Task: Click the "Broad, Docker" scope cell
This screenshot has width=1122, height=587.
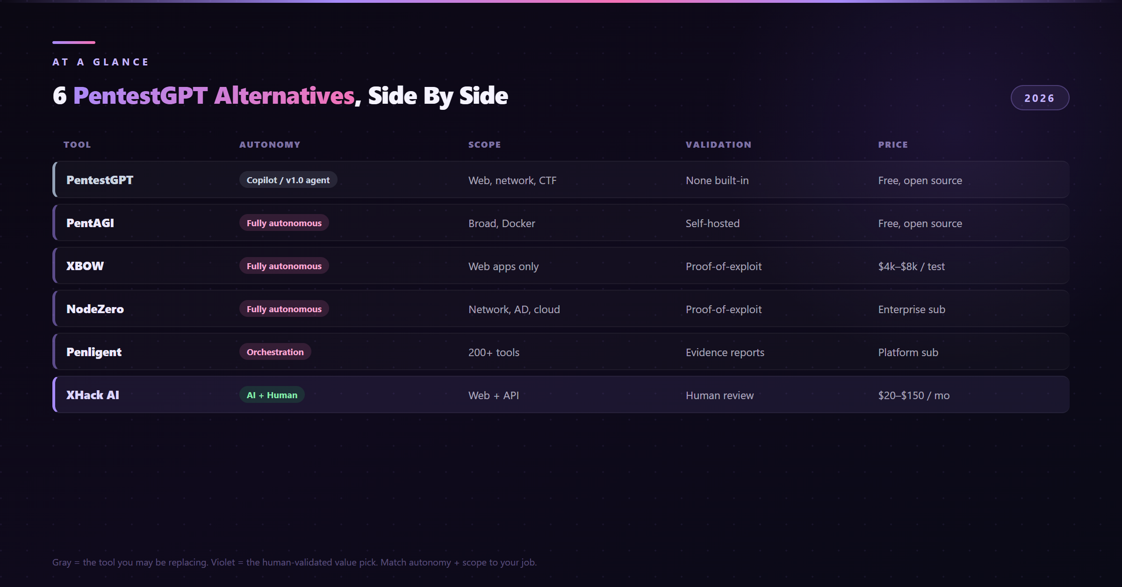Action: click(502, 223)
